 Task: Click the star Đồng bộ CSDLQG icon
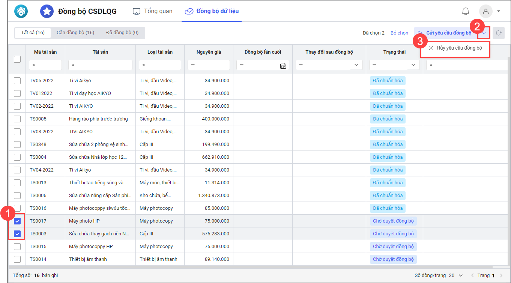(47, 11)
